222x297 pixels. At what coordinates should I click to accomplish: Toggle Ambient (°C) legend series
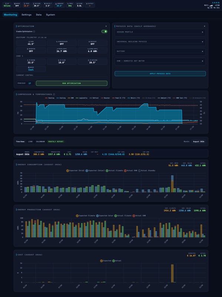coord(164,98)
